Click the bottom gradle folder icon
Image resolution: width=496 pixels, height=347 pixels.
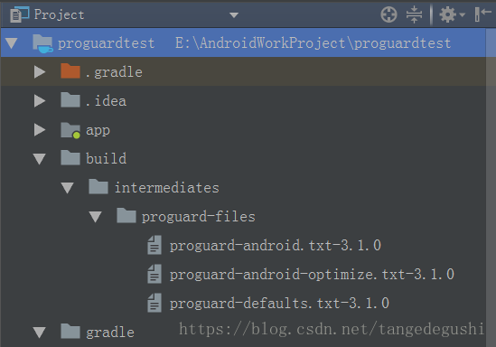(70, 331)
